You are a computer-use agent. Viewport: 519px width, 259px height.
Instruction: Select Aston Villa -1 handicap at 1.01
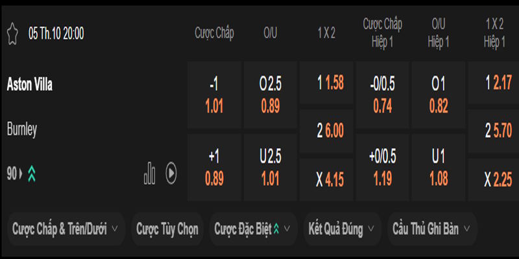tap(214, 95)
